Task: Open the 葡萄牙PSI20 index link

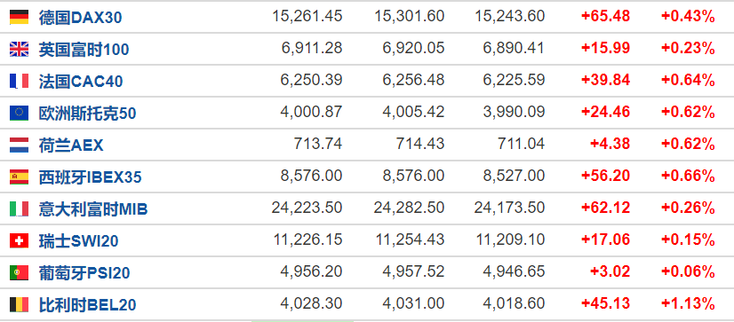Action: (84, 273)
